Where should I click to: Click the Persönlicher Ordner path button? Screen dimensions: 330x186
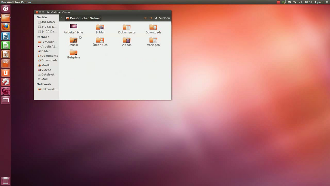(83, 18)
